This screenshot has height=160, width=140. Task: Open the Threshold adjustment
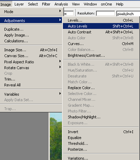[101, 144]
